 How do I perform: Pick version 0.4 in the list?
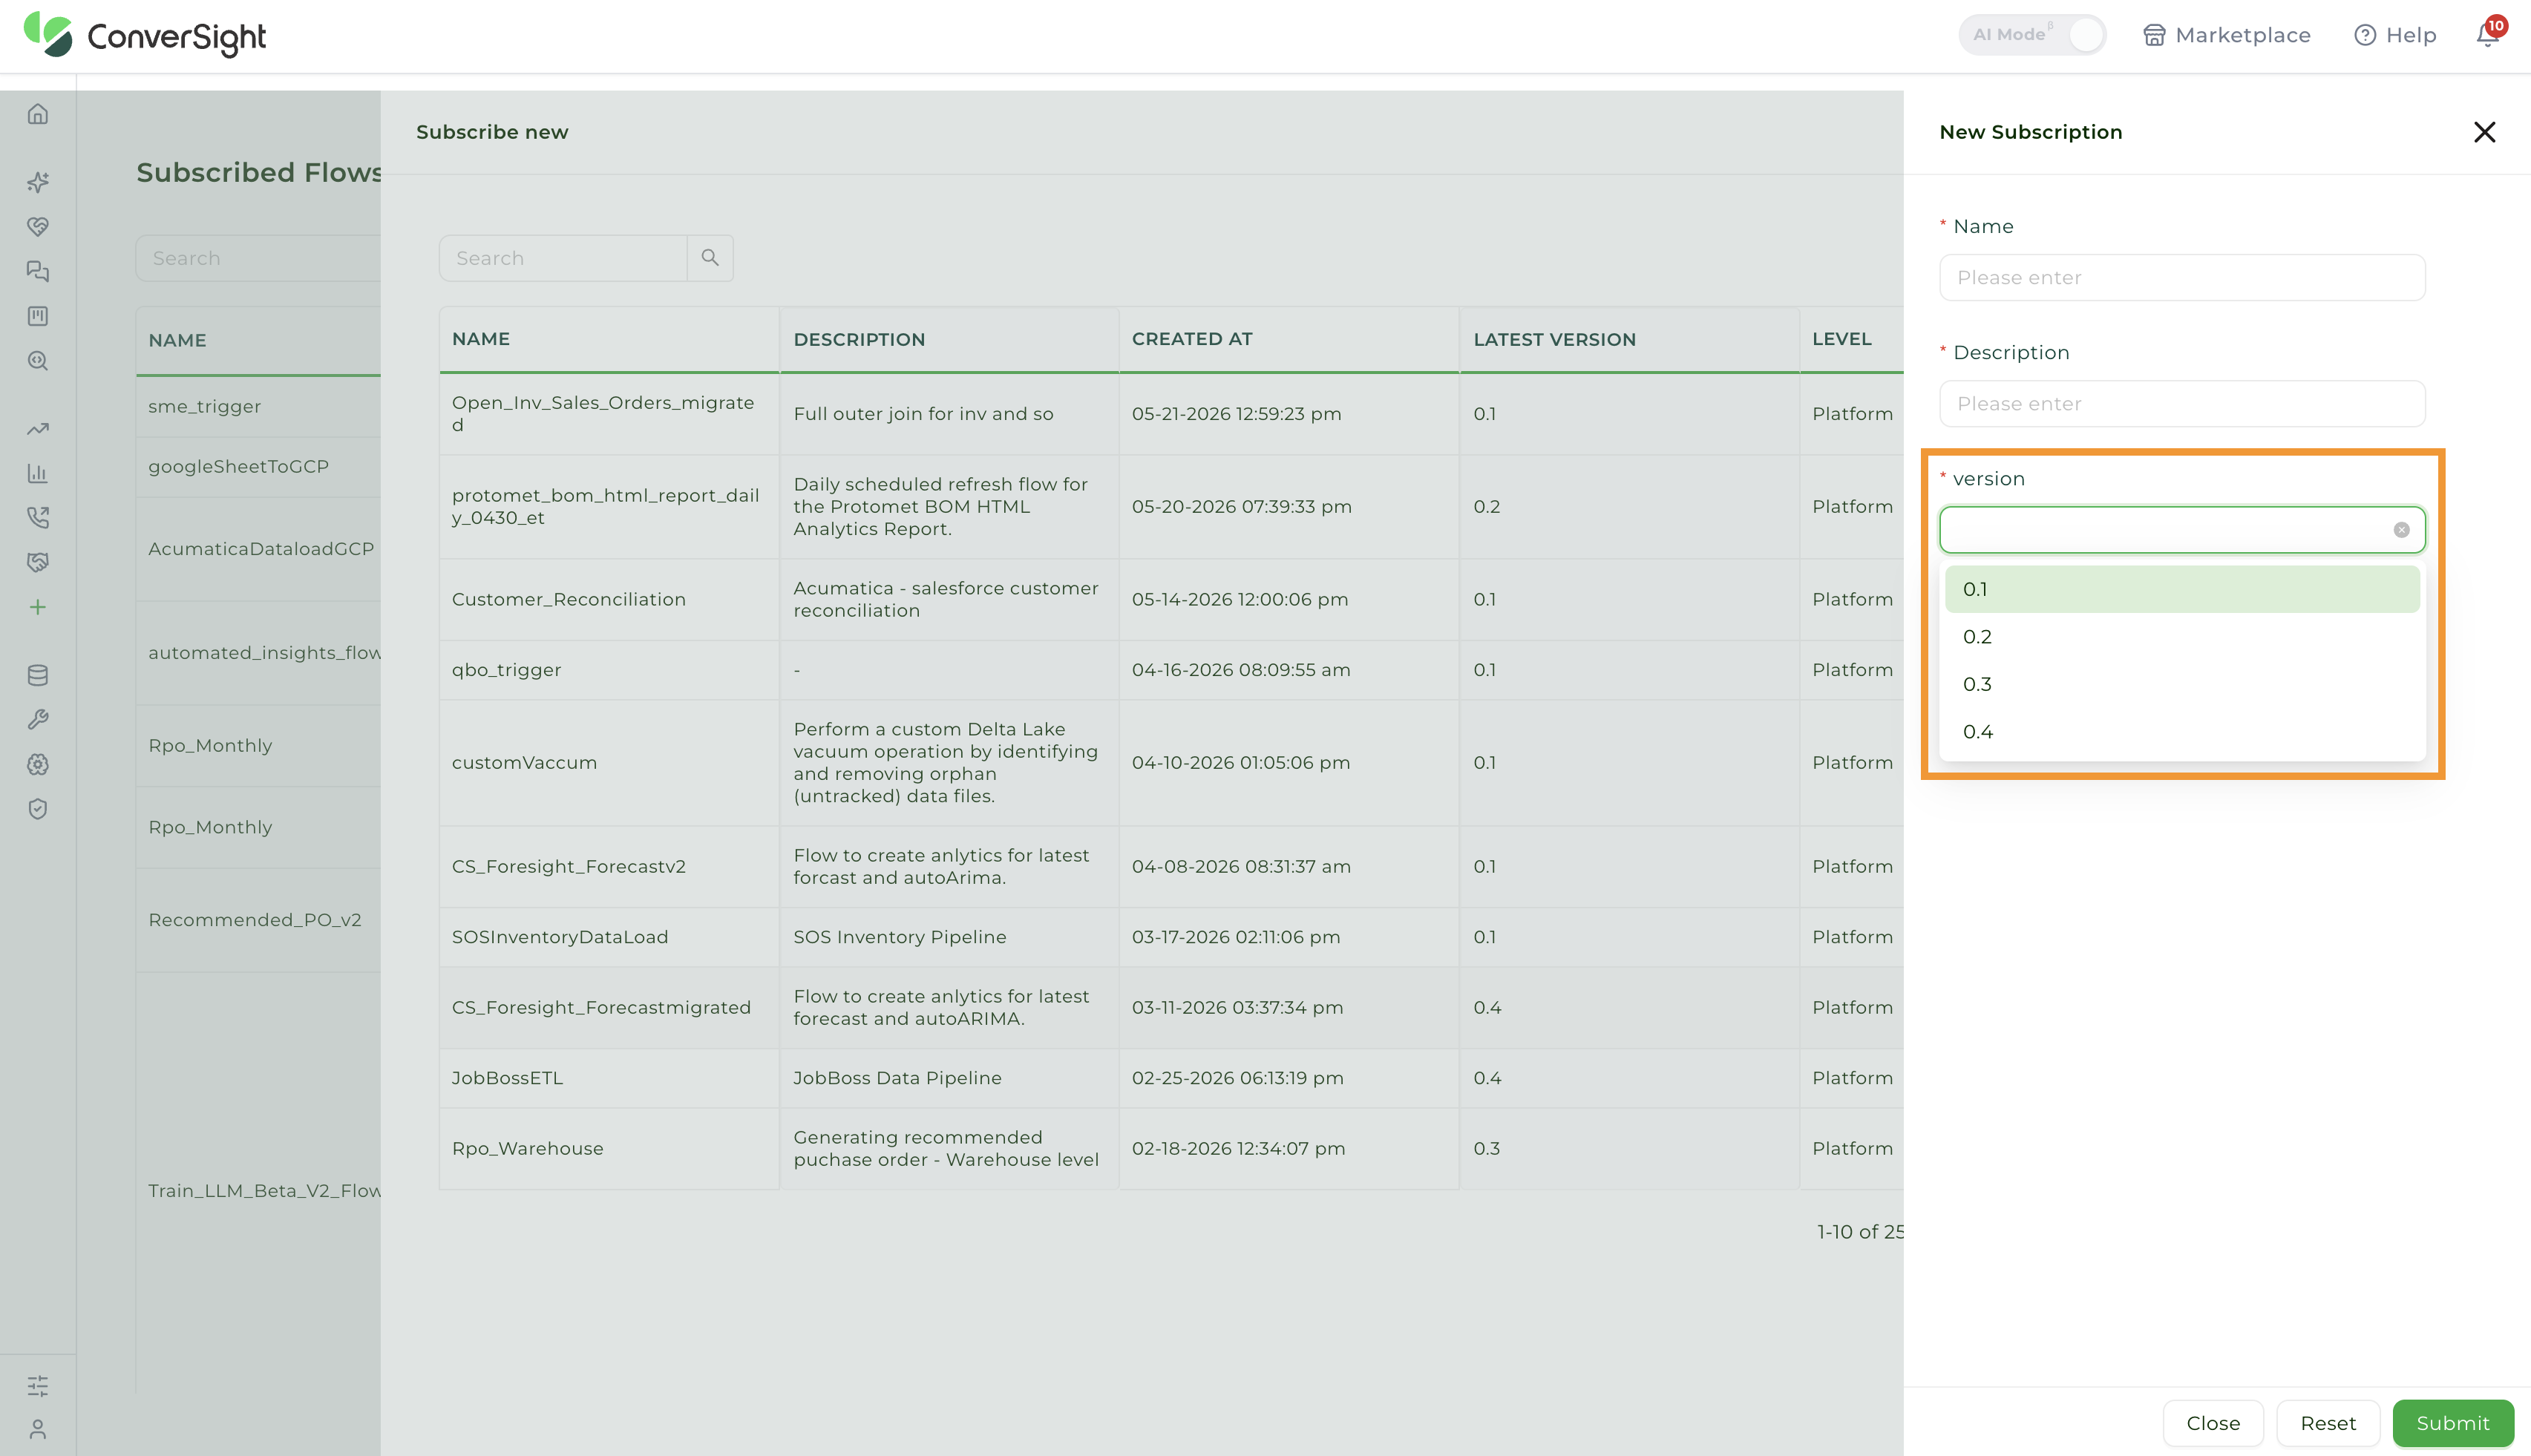click(2181, 732)
